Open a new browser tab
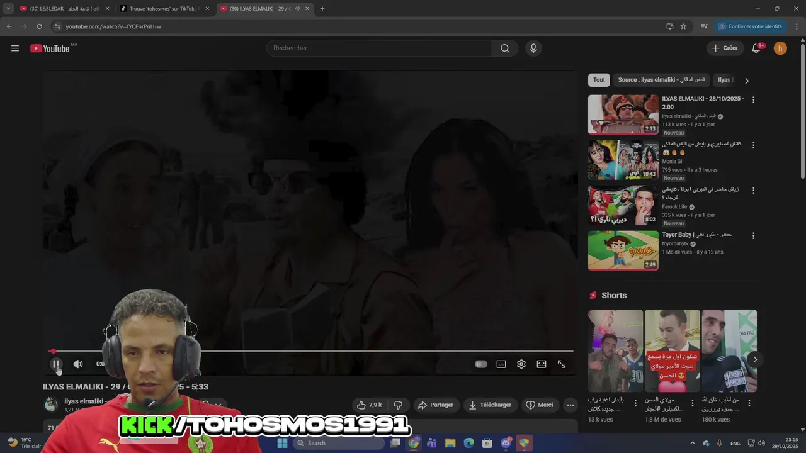 [x=322, y=9]
